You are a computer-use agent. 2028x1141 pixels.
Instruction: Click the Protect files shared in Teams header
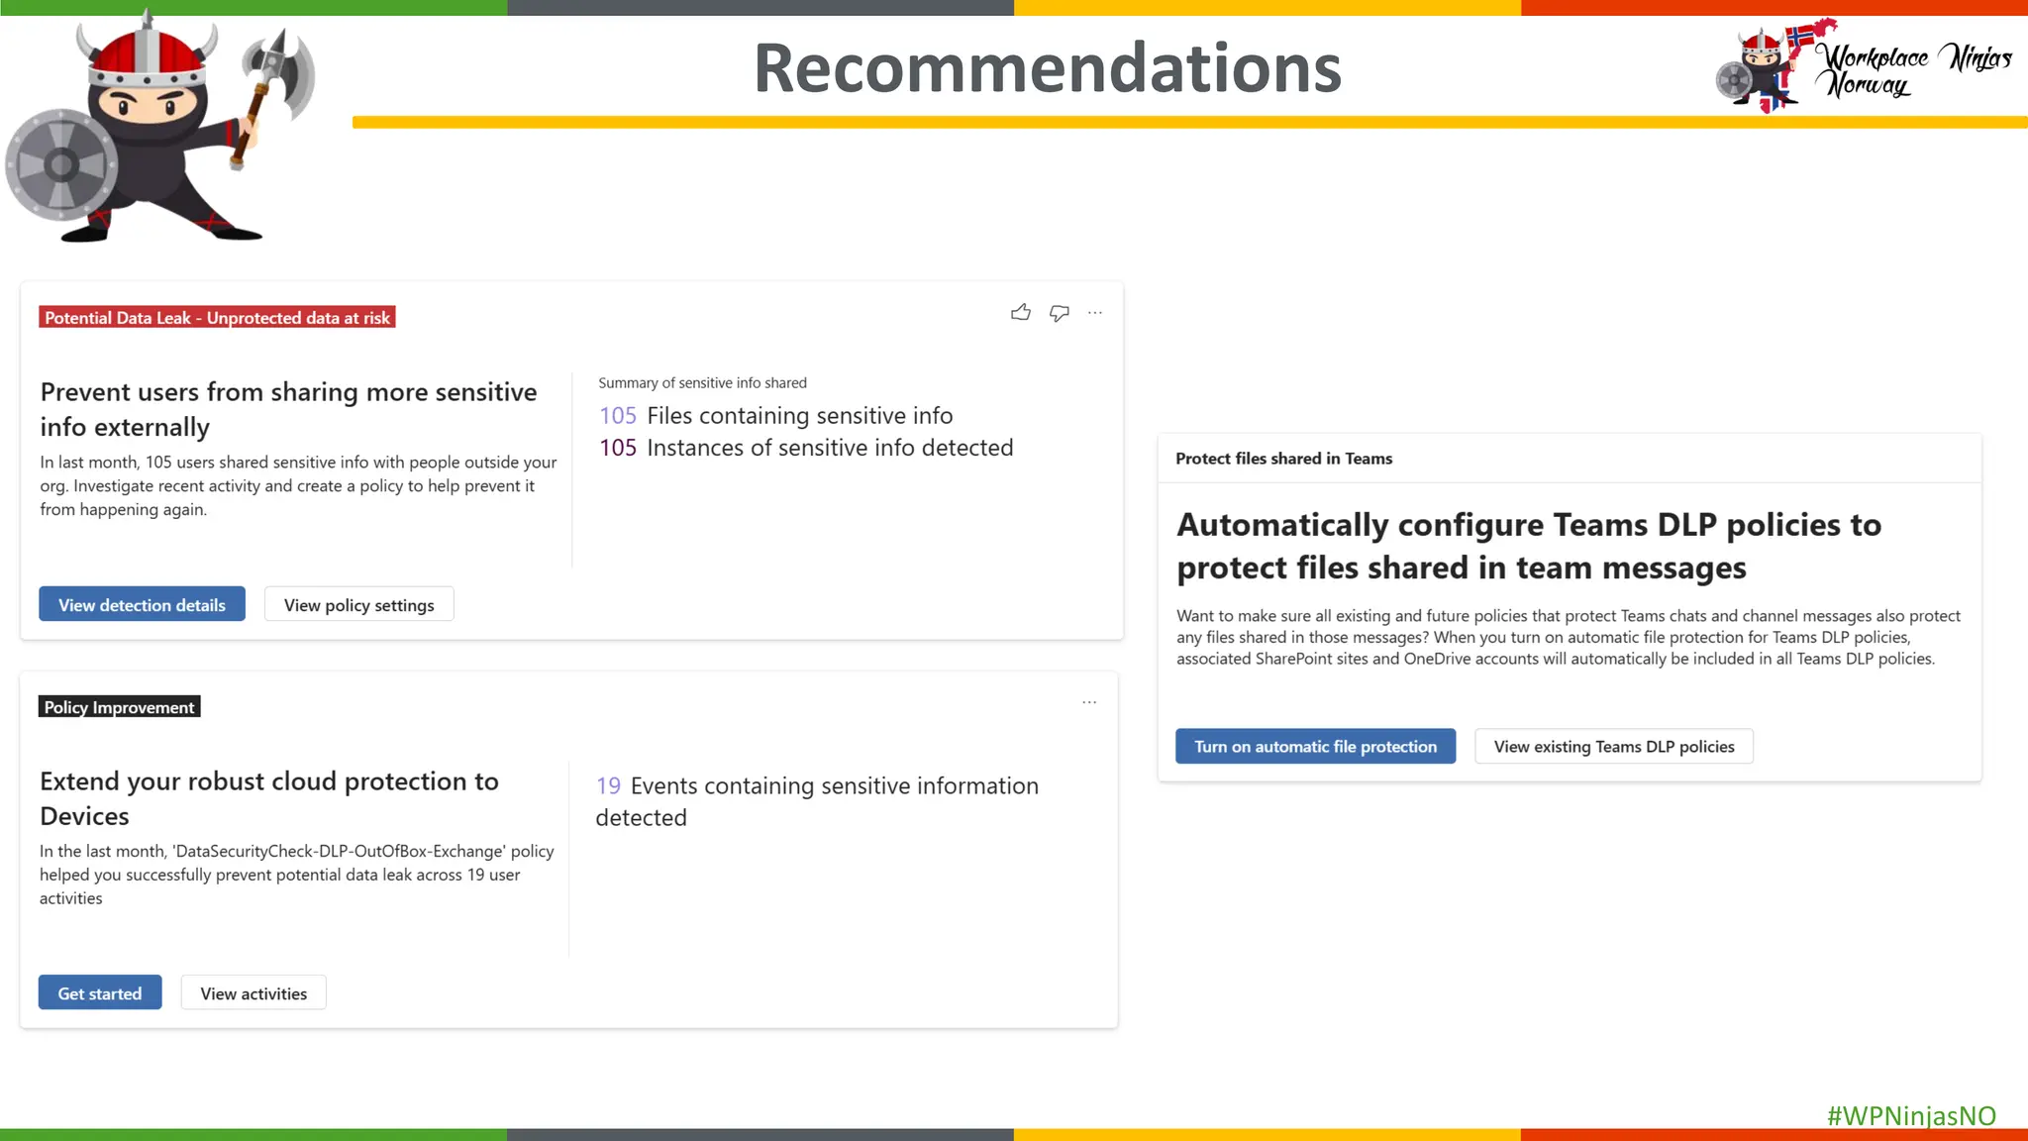[1283, 459]
